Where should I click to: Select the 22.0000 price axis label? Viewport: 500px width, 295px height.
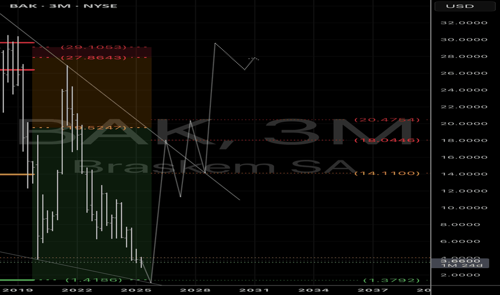[x=464, y=107]
